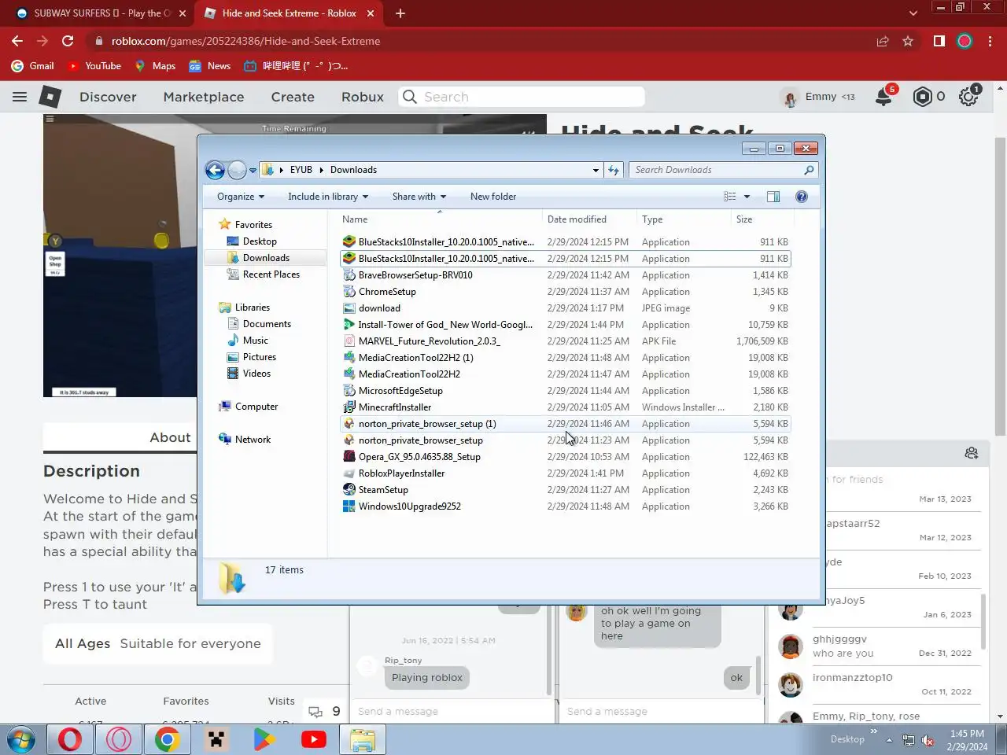Select MicrosoftEdgeSetup file
Viewport: 1007px width, 755px height.
pyautogui.click(x=400, y=391)
